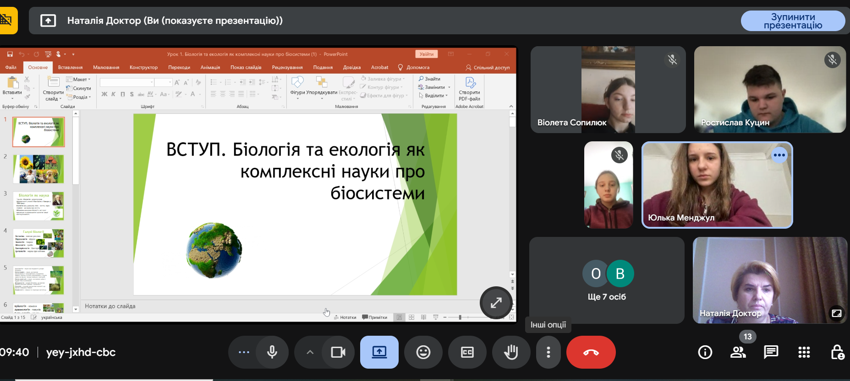Click the Допомога tell-me search field
The height and width of the screenshot is (381, 850).
pyautogui.click(x=414, y=67)
